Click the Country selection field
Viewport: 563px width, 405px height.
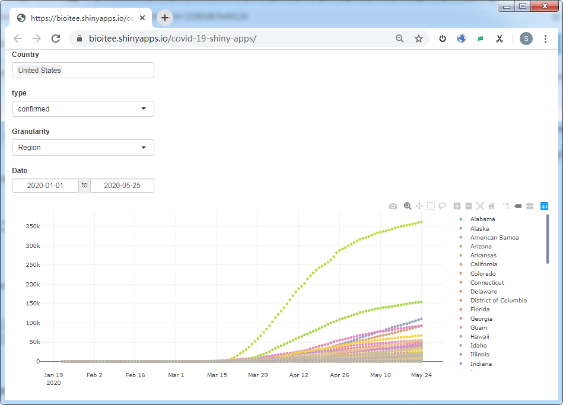83,71
